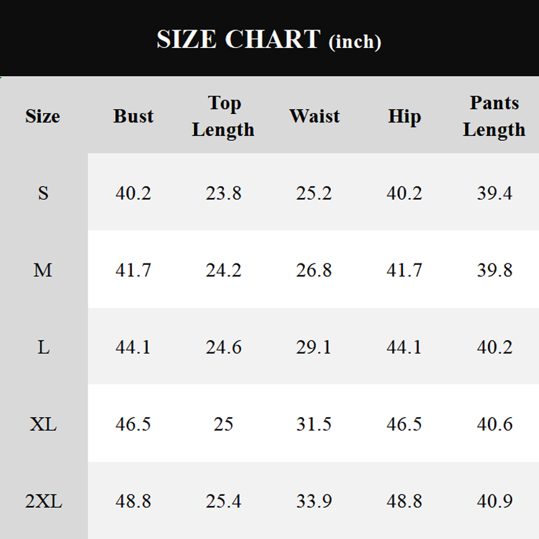
Task: Click the Top Length column header
Action: tap(223, 116)
